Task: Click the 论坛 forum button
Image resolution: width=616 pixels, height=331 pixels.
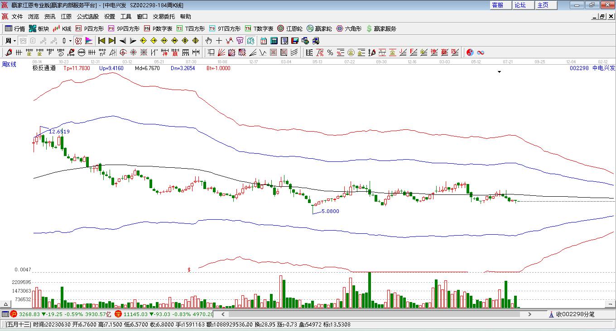Action: tap(520, 5)
